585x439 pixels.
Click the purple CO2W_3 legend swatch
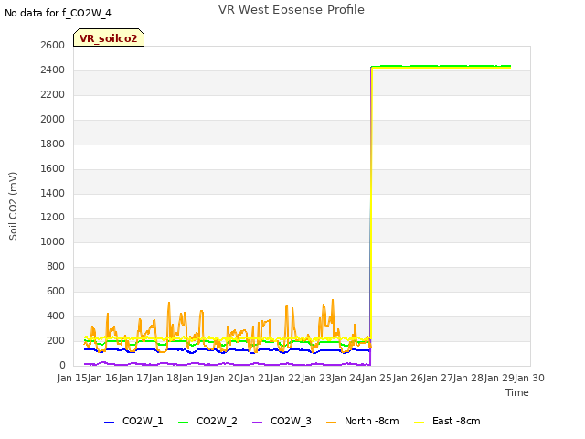(257, 423)
